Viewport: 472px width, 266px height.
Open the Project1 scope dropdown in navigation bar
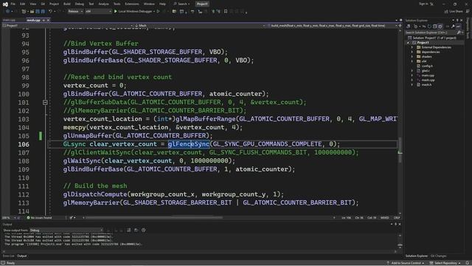(67, 26)
